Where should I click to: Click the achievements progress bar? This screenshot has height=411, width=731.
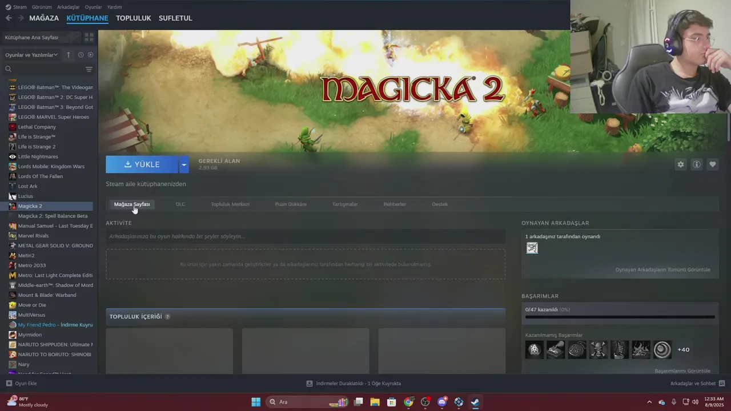point(620,317)
